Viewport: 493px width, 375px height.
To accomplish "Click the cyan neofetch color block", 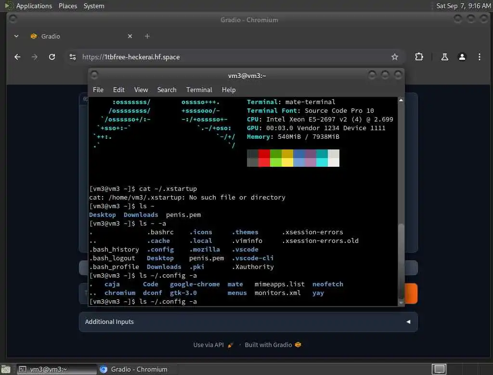I will (322, 158).
